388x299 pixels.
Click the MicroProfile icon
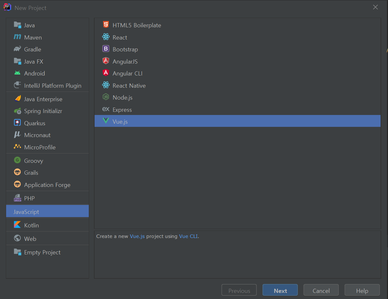[17, 147]
